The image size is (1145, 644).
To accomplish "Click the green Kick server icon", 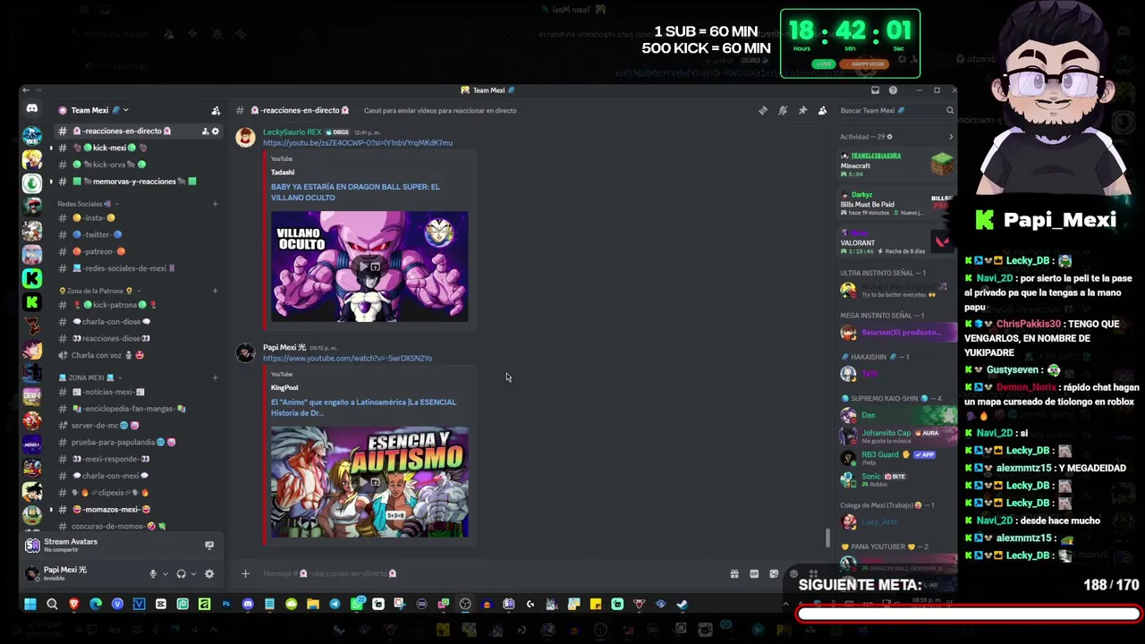I will pos(32,278).
